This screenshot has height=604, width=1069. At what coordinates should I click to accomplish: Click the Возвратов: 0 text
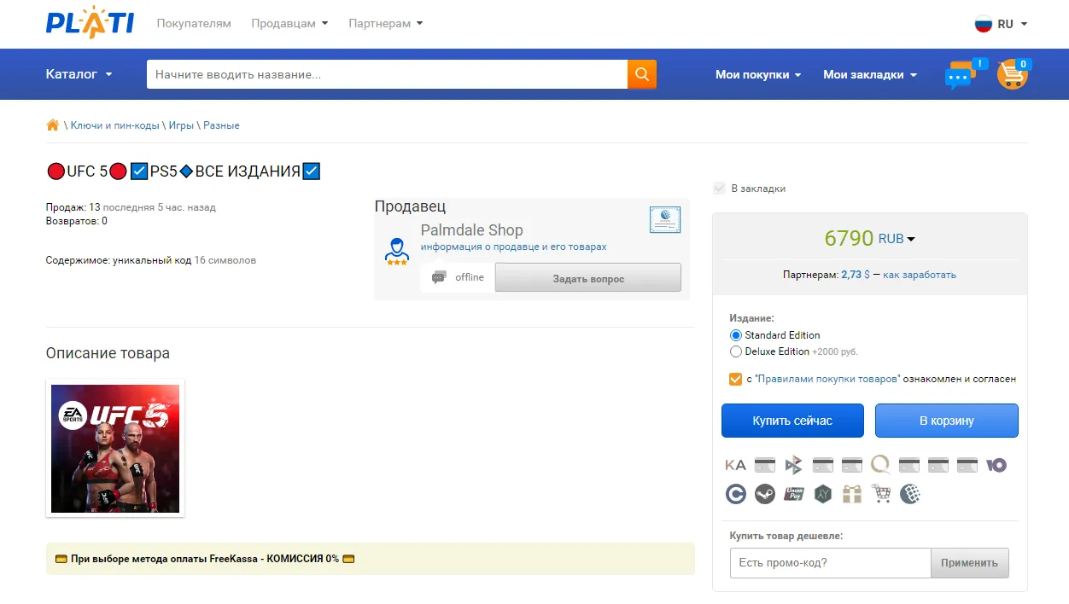pyautogui.click(x=77, y=221)
